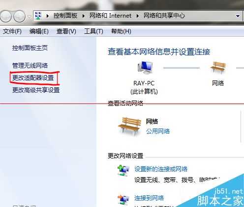Click the Back navigation arrow button
Image resolution: width=244 pixels, height=207 pixels.
click(x=5, y=16)
